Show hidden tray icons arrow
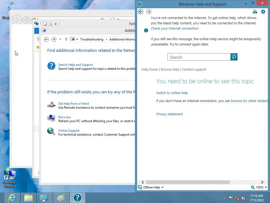 tap(224, 198)
